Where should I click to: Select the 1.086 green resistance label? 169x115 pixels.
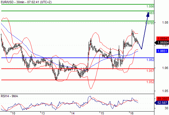(x=150, y=6)
